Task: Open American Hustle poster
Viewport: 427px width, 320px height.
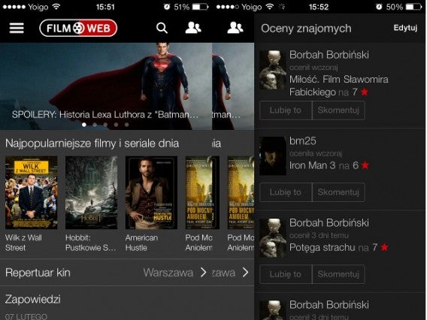Action: tap(151, 192)
